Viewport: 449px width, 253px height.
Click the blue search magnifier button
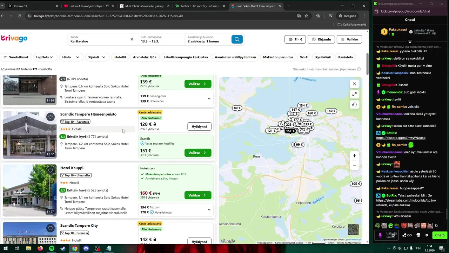[x=237, y=39]
